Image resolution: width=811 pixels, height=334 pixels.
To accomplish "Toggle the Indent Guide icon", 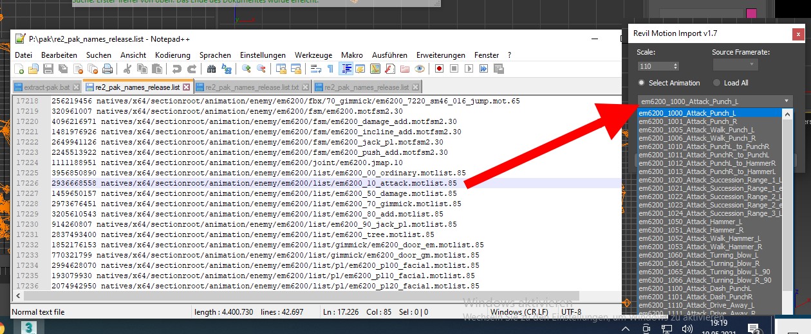I will (x=346, y=69).
